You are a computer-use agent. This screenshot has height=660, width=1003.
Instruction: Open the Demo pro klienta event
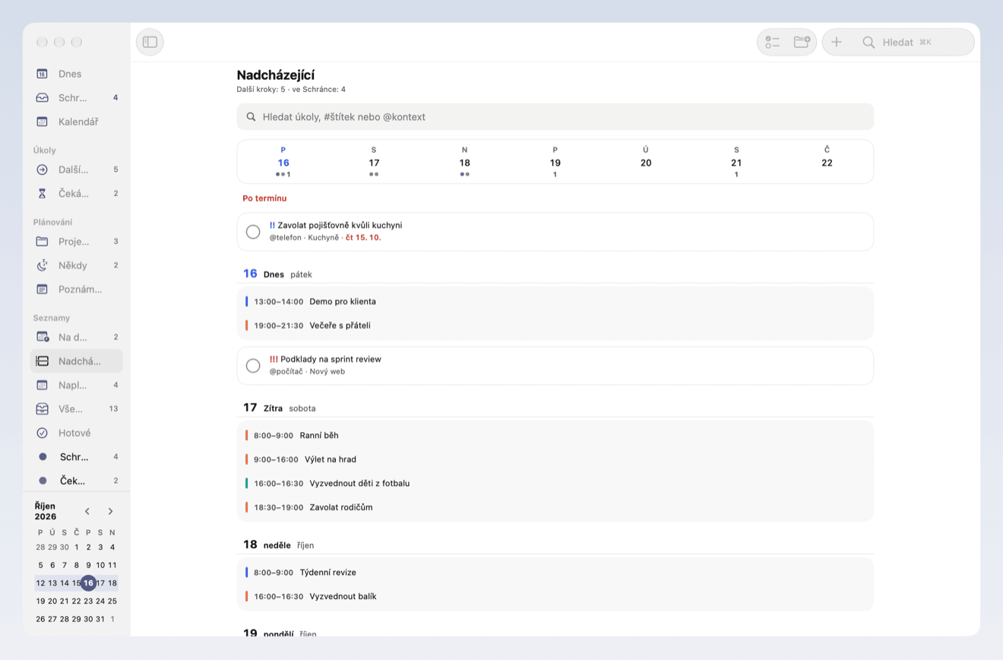click(x=555, y=302)
